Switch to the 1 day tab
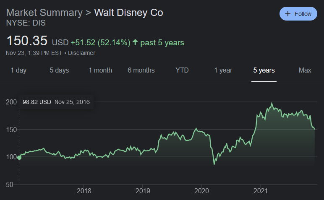The height and width of the screenshot is (200, 324). click(x=18, y=70)
